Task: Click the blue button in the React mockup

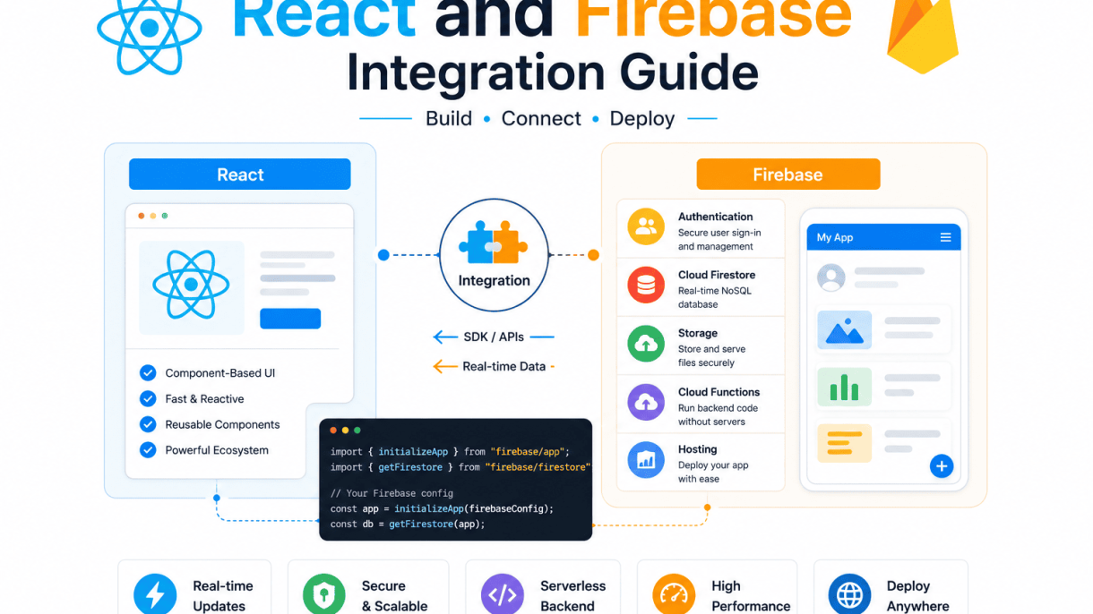Action: point(290,318)
